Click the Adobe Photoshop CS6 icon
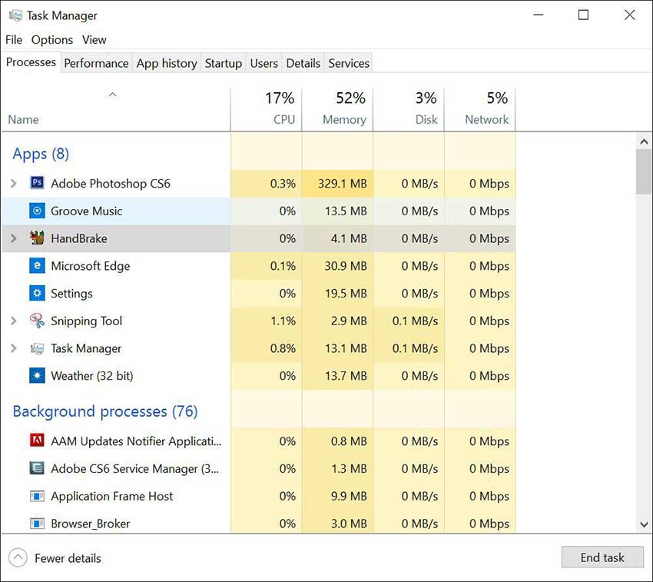This screenshot has width=653, height=582. [37, 184]
